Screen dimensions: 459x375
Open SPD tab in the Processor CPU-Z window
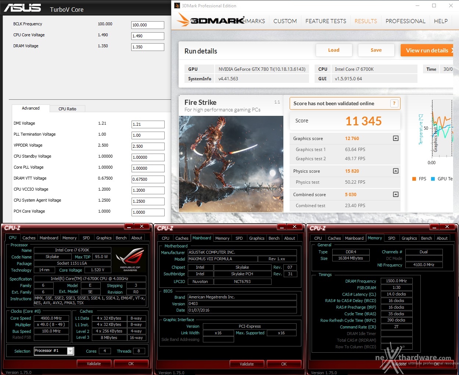point(86,238)
